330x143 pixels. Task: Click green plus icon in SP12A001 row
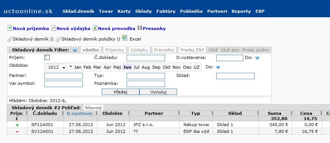tap(17, 125)
